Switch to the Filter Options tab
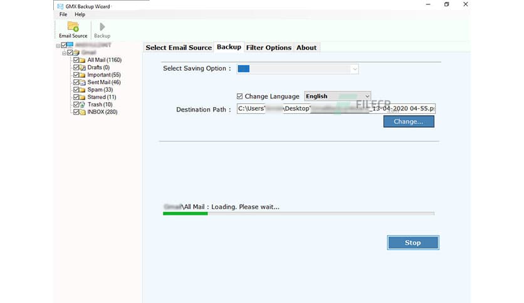 269,48
